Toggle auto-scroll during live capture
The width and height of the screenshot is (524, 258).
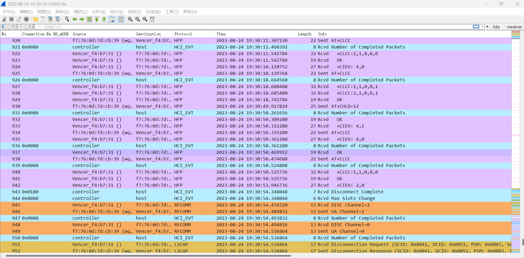click(x=112, y=19)
